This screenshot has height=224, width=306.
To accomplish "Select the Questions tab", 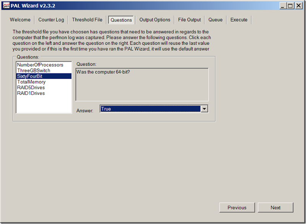I will pos(121,20).
